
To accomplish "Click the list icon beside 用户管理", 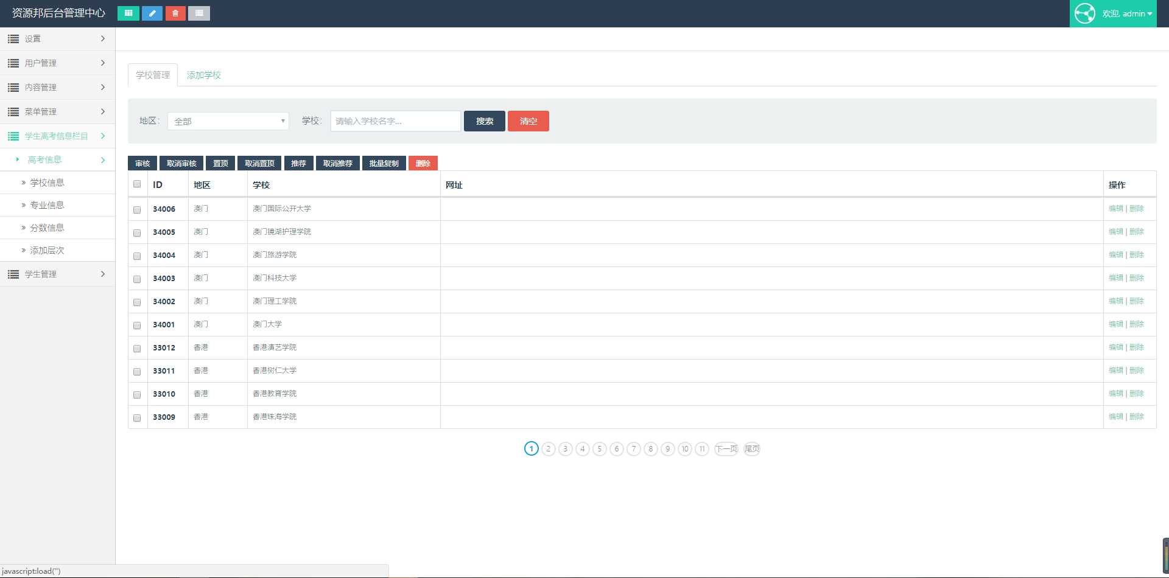I will (13, 63).
